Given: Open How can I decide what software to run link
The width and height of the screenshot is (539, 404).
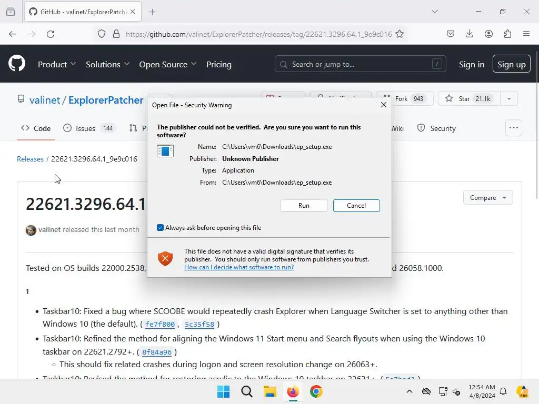Looking at the screenshot, I should (239, 267).
